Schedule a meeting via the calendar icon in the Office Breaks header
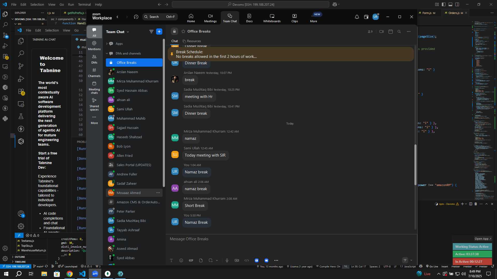The width and height of the screenshot is (497, 279). (x=391, y=32)
